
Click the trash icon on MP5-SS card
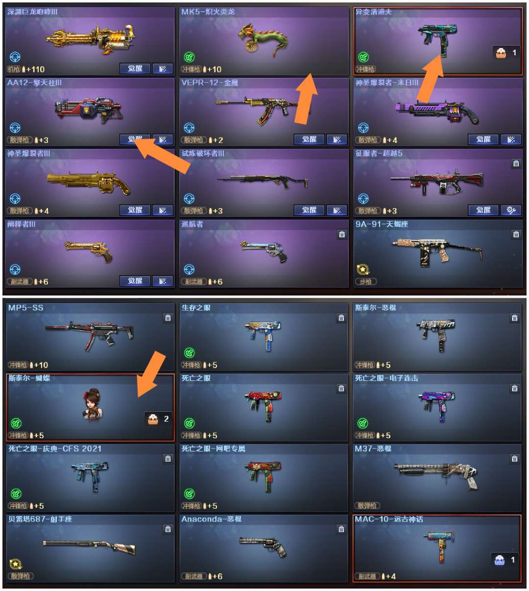click(168, 318)
